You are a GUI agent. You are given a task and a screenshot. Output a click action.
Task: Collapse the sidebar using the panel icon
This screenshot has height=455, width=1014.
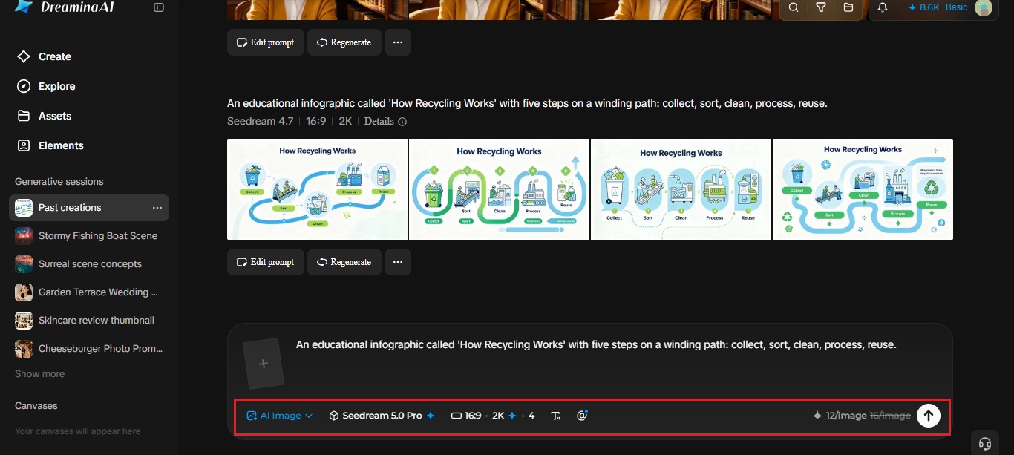(x=159, y=7)
